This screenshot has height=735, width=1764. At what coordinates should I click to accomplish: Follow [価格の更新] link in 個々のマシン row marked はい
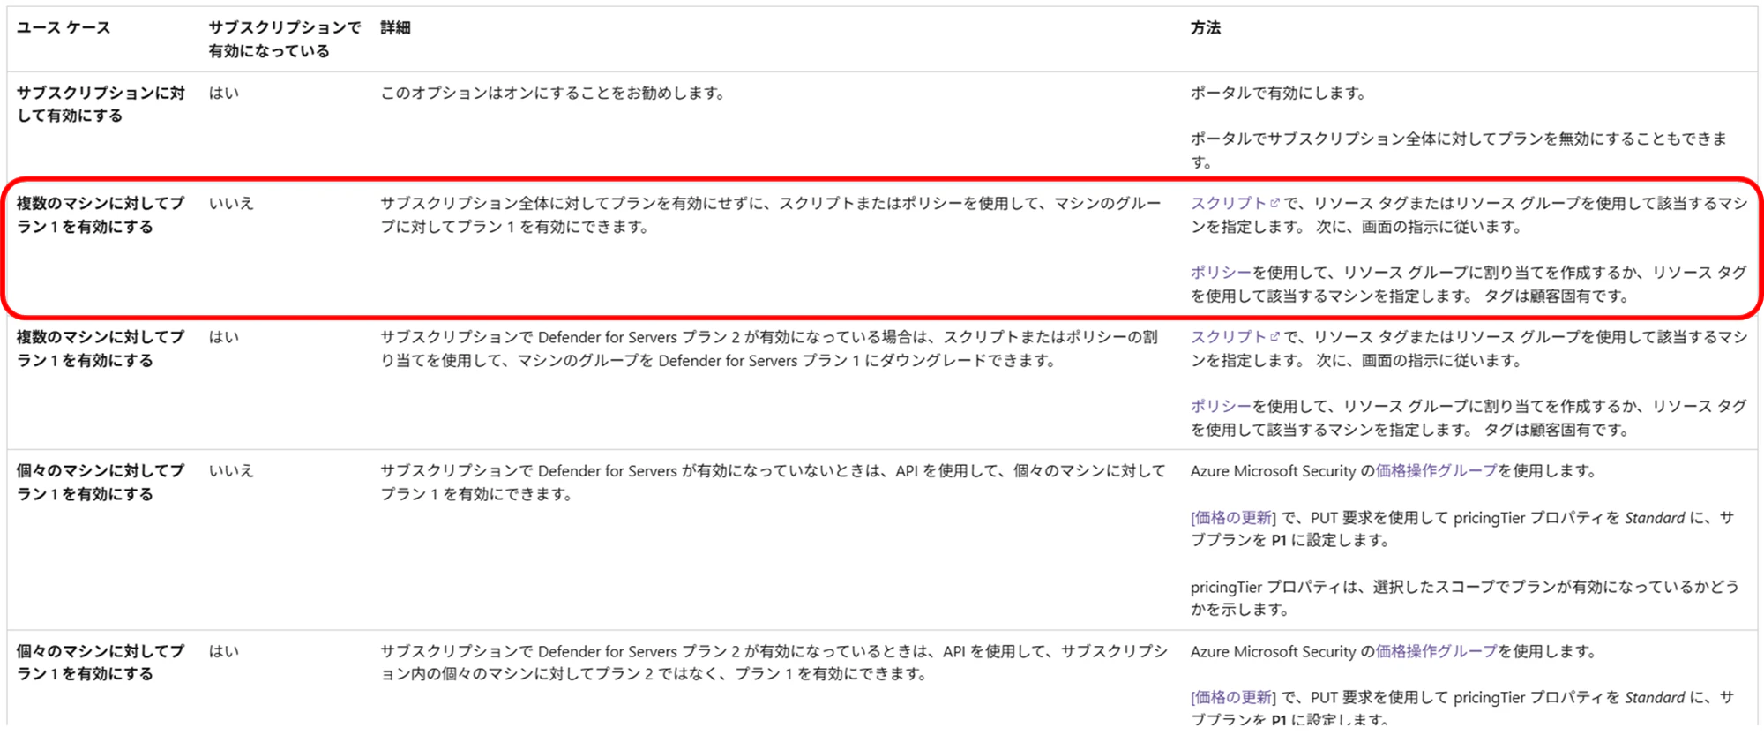pos(1233,698)
